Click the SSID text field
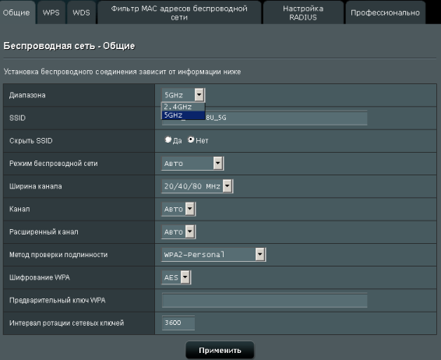Viewport: 441px width, 360px height. point(265,118)
